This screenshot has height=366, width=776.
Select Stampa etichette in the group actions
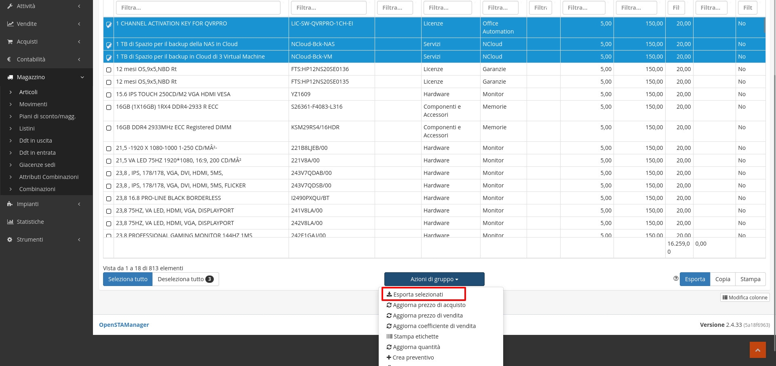tap(415, 337)
